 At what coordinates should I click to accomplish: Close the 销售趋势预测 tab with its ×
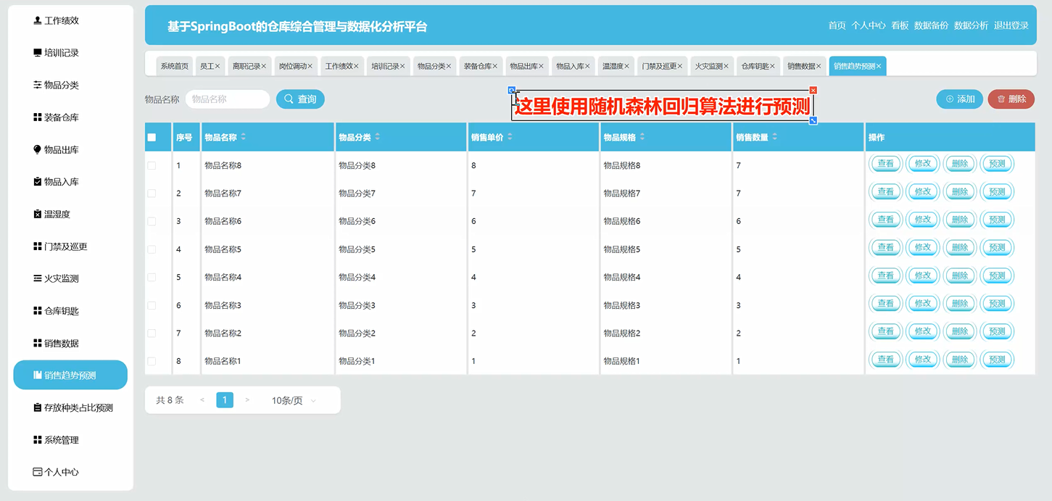(879, 66)
